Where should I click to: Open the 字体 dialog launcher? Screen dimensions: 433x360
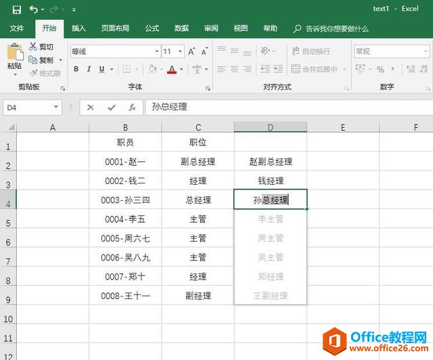208,89
